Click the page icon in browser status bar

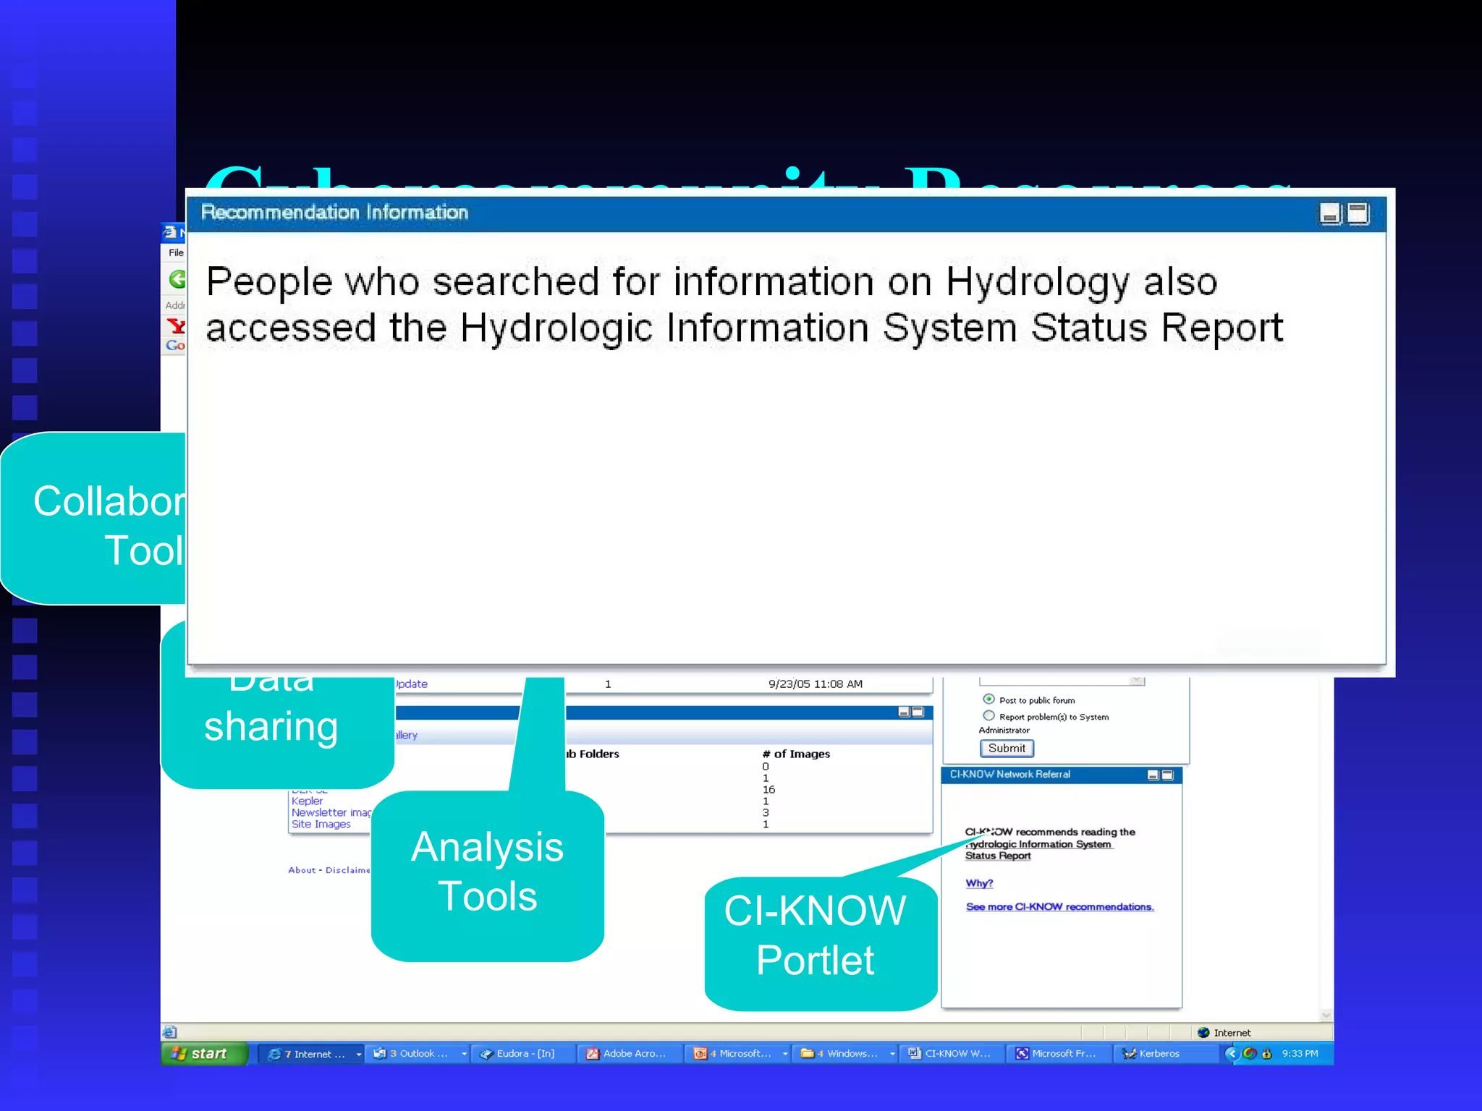(x=170, y=1033)
